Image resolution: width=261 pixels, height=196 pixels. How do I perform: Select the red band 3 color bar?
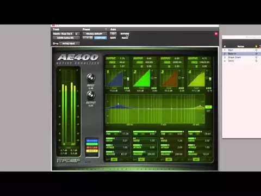coord(92,148)
